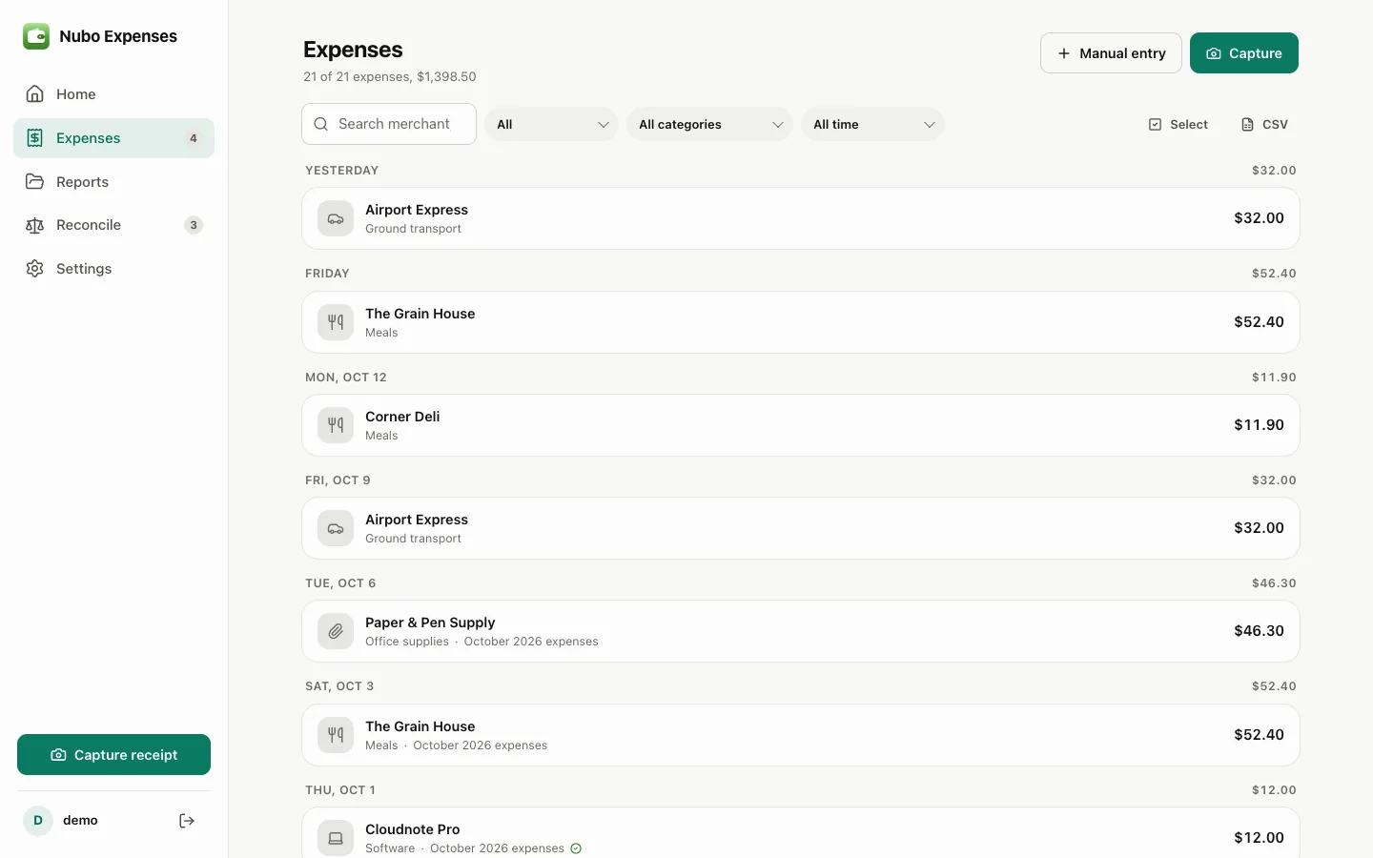Viewport: 1373px width, 858px height.
Task: Click the logout icon next to demo
Action: [187, 821]
